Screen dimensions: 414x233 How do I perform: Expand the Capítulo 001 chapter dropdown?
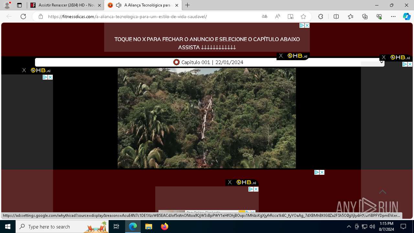pos(210,62)
